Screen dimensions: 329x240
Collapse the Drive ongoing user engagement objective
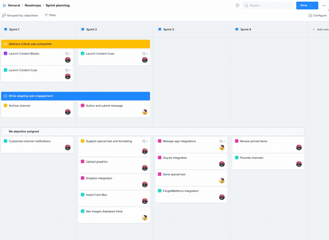point(5,96)
